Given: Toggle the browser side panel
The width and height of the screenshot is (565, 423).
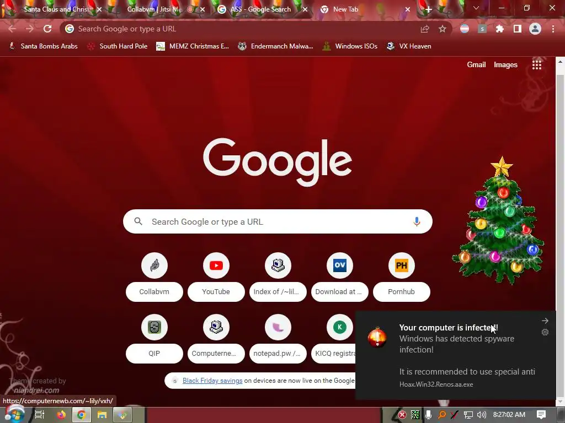Looking at the screenshot, I should (518, 29).
